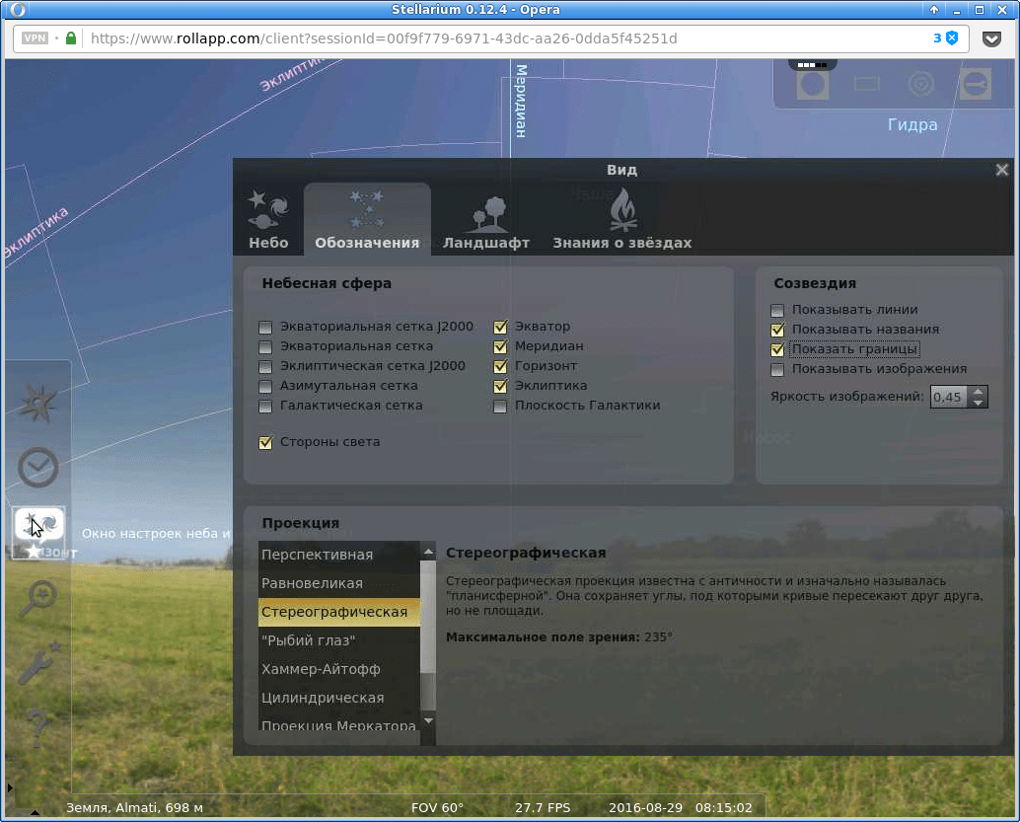
Task: Choose the Хаммер-Айтофф projection
Action: point(339,670)
